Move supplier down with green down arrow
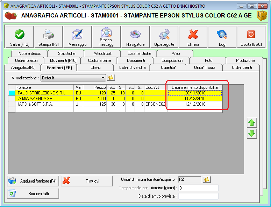Screen dimensions: 271x207 pos(252,134)
